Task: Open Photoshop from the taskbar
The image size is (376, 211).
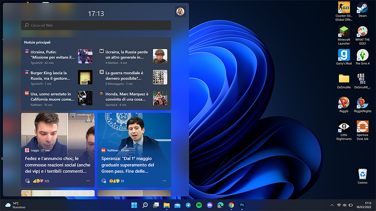Action: coord(242,205)
